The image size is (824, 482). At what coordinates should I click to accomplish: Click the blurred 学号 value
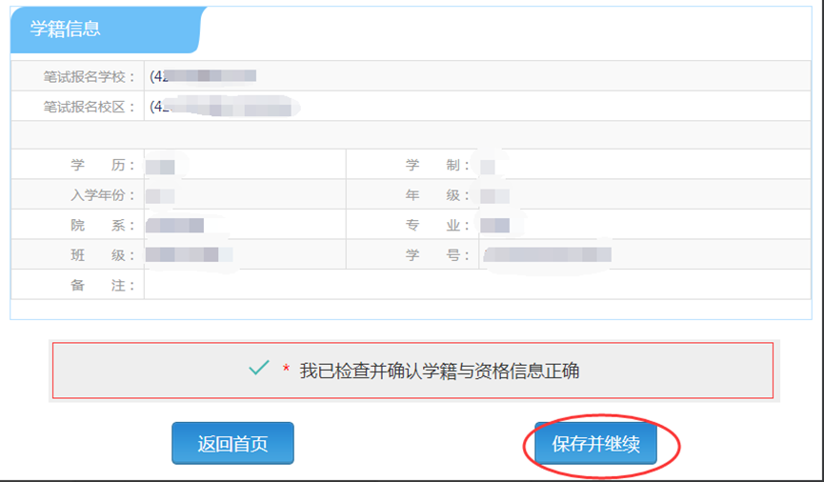546,255
